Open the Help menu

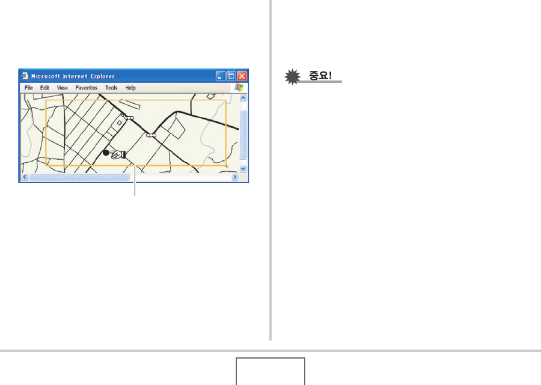coord(130,88)
